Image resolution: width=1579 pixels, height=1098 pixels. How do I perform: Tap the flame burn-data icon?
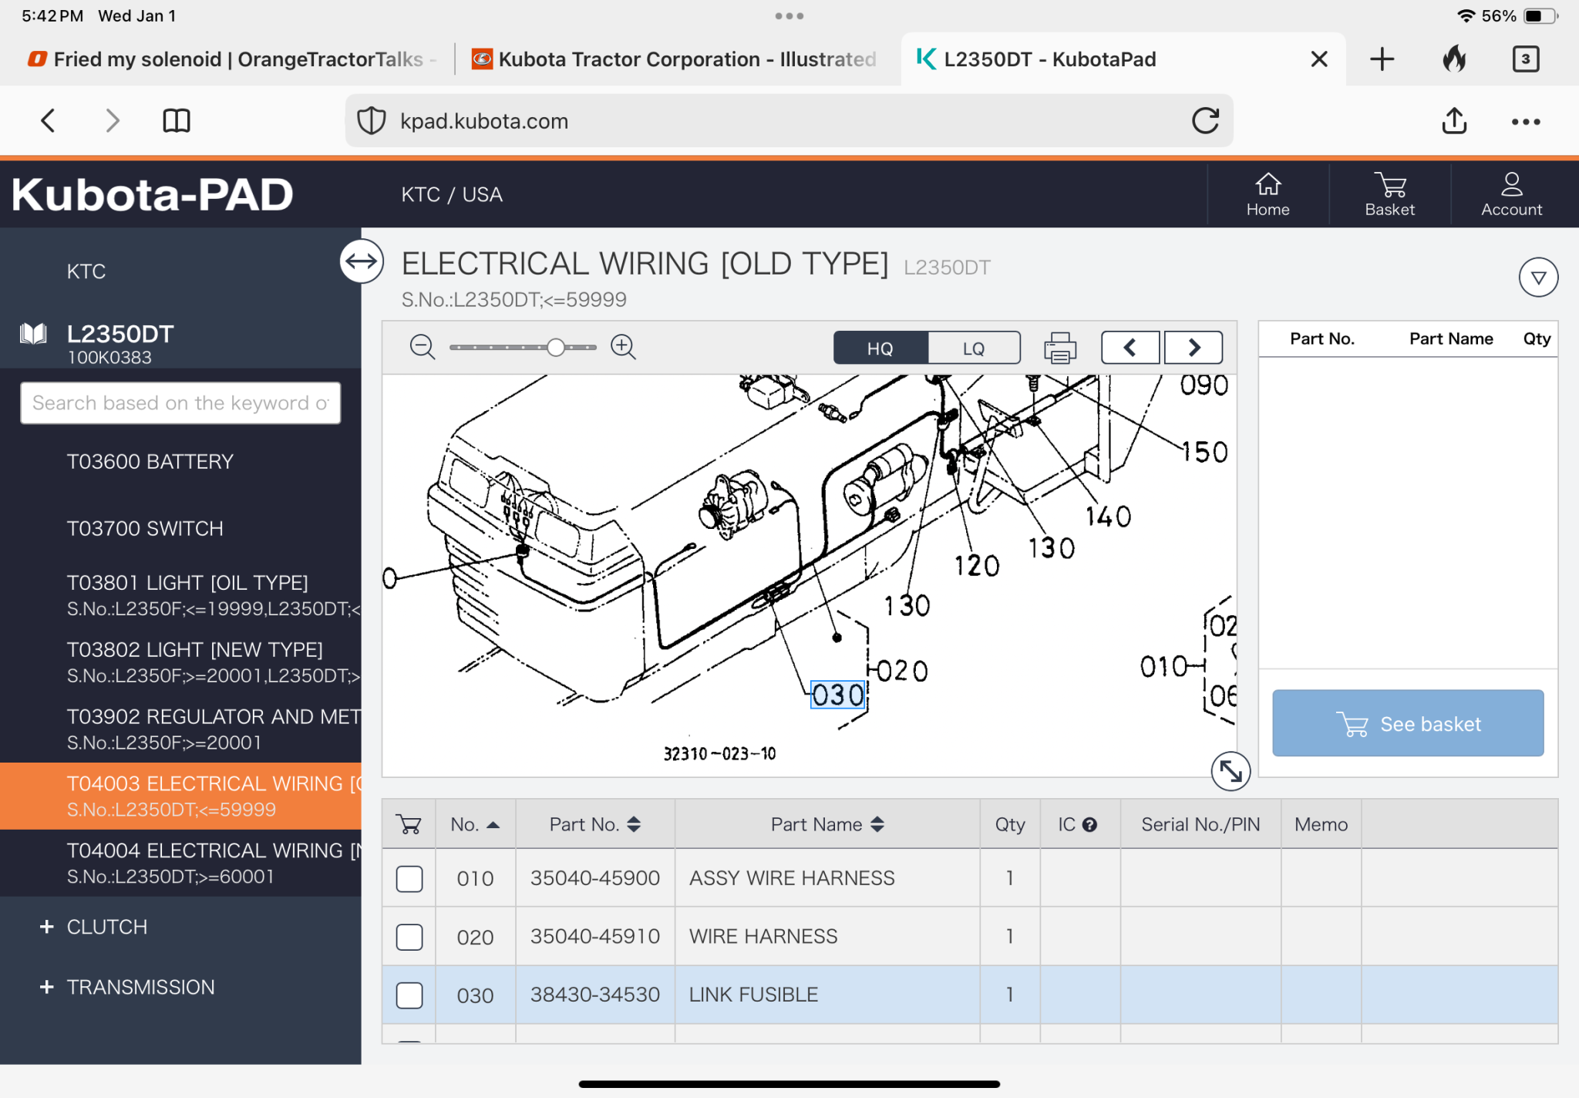[x=1454, y=59]
